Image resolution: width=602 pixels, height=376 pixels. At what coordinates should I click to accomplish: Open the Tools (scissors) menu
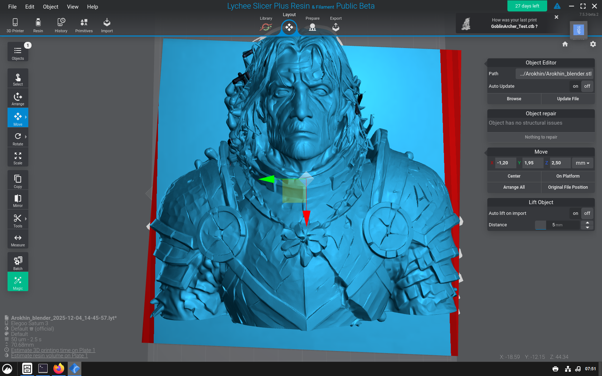point(18,220)
